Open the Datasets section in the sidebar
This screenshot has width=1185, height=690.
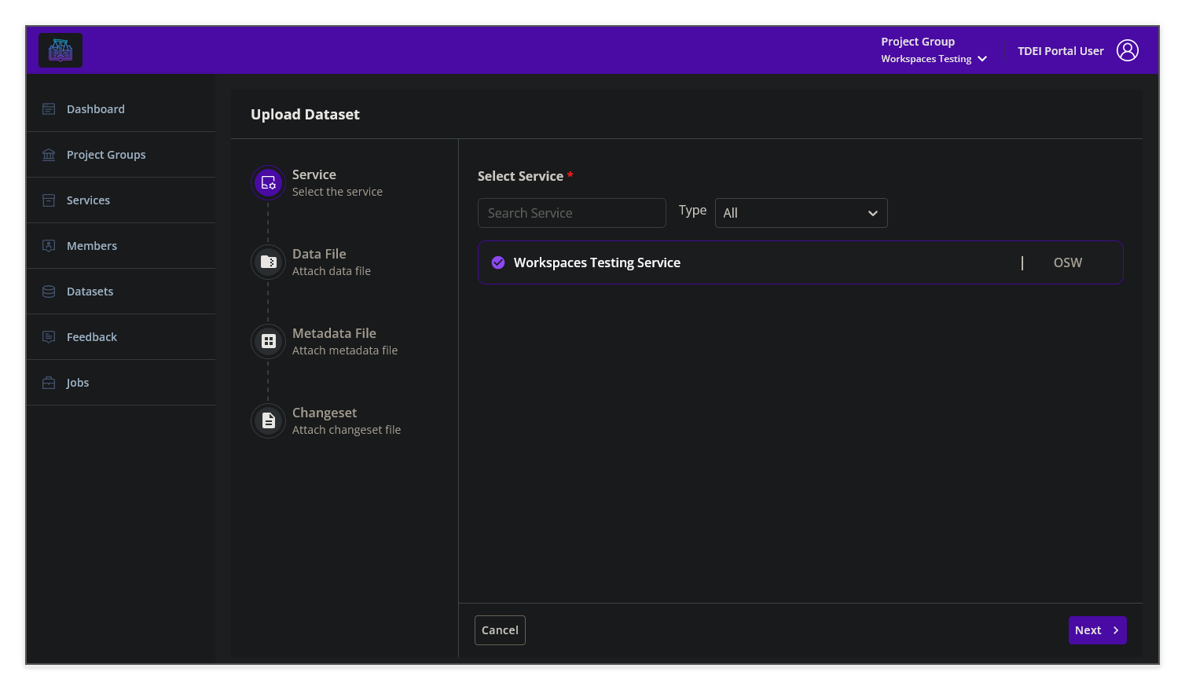[x=49, y=291]
